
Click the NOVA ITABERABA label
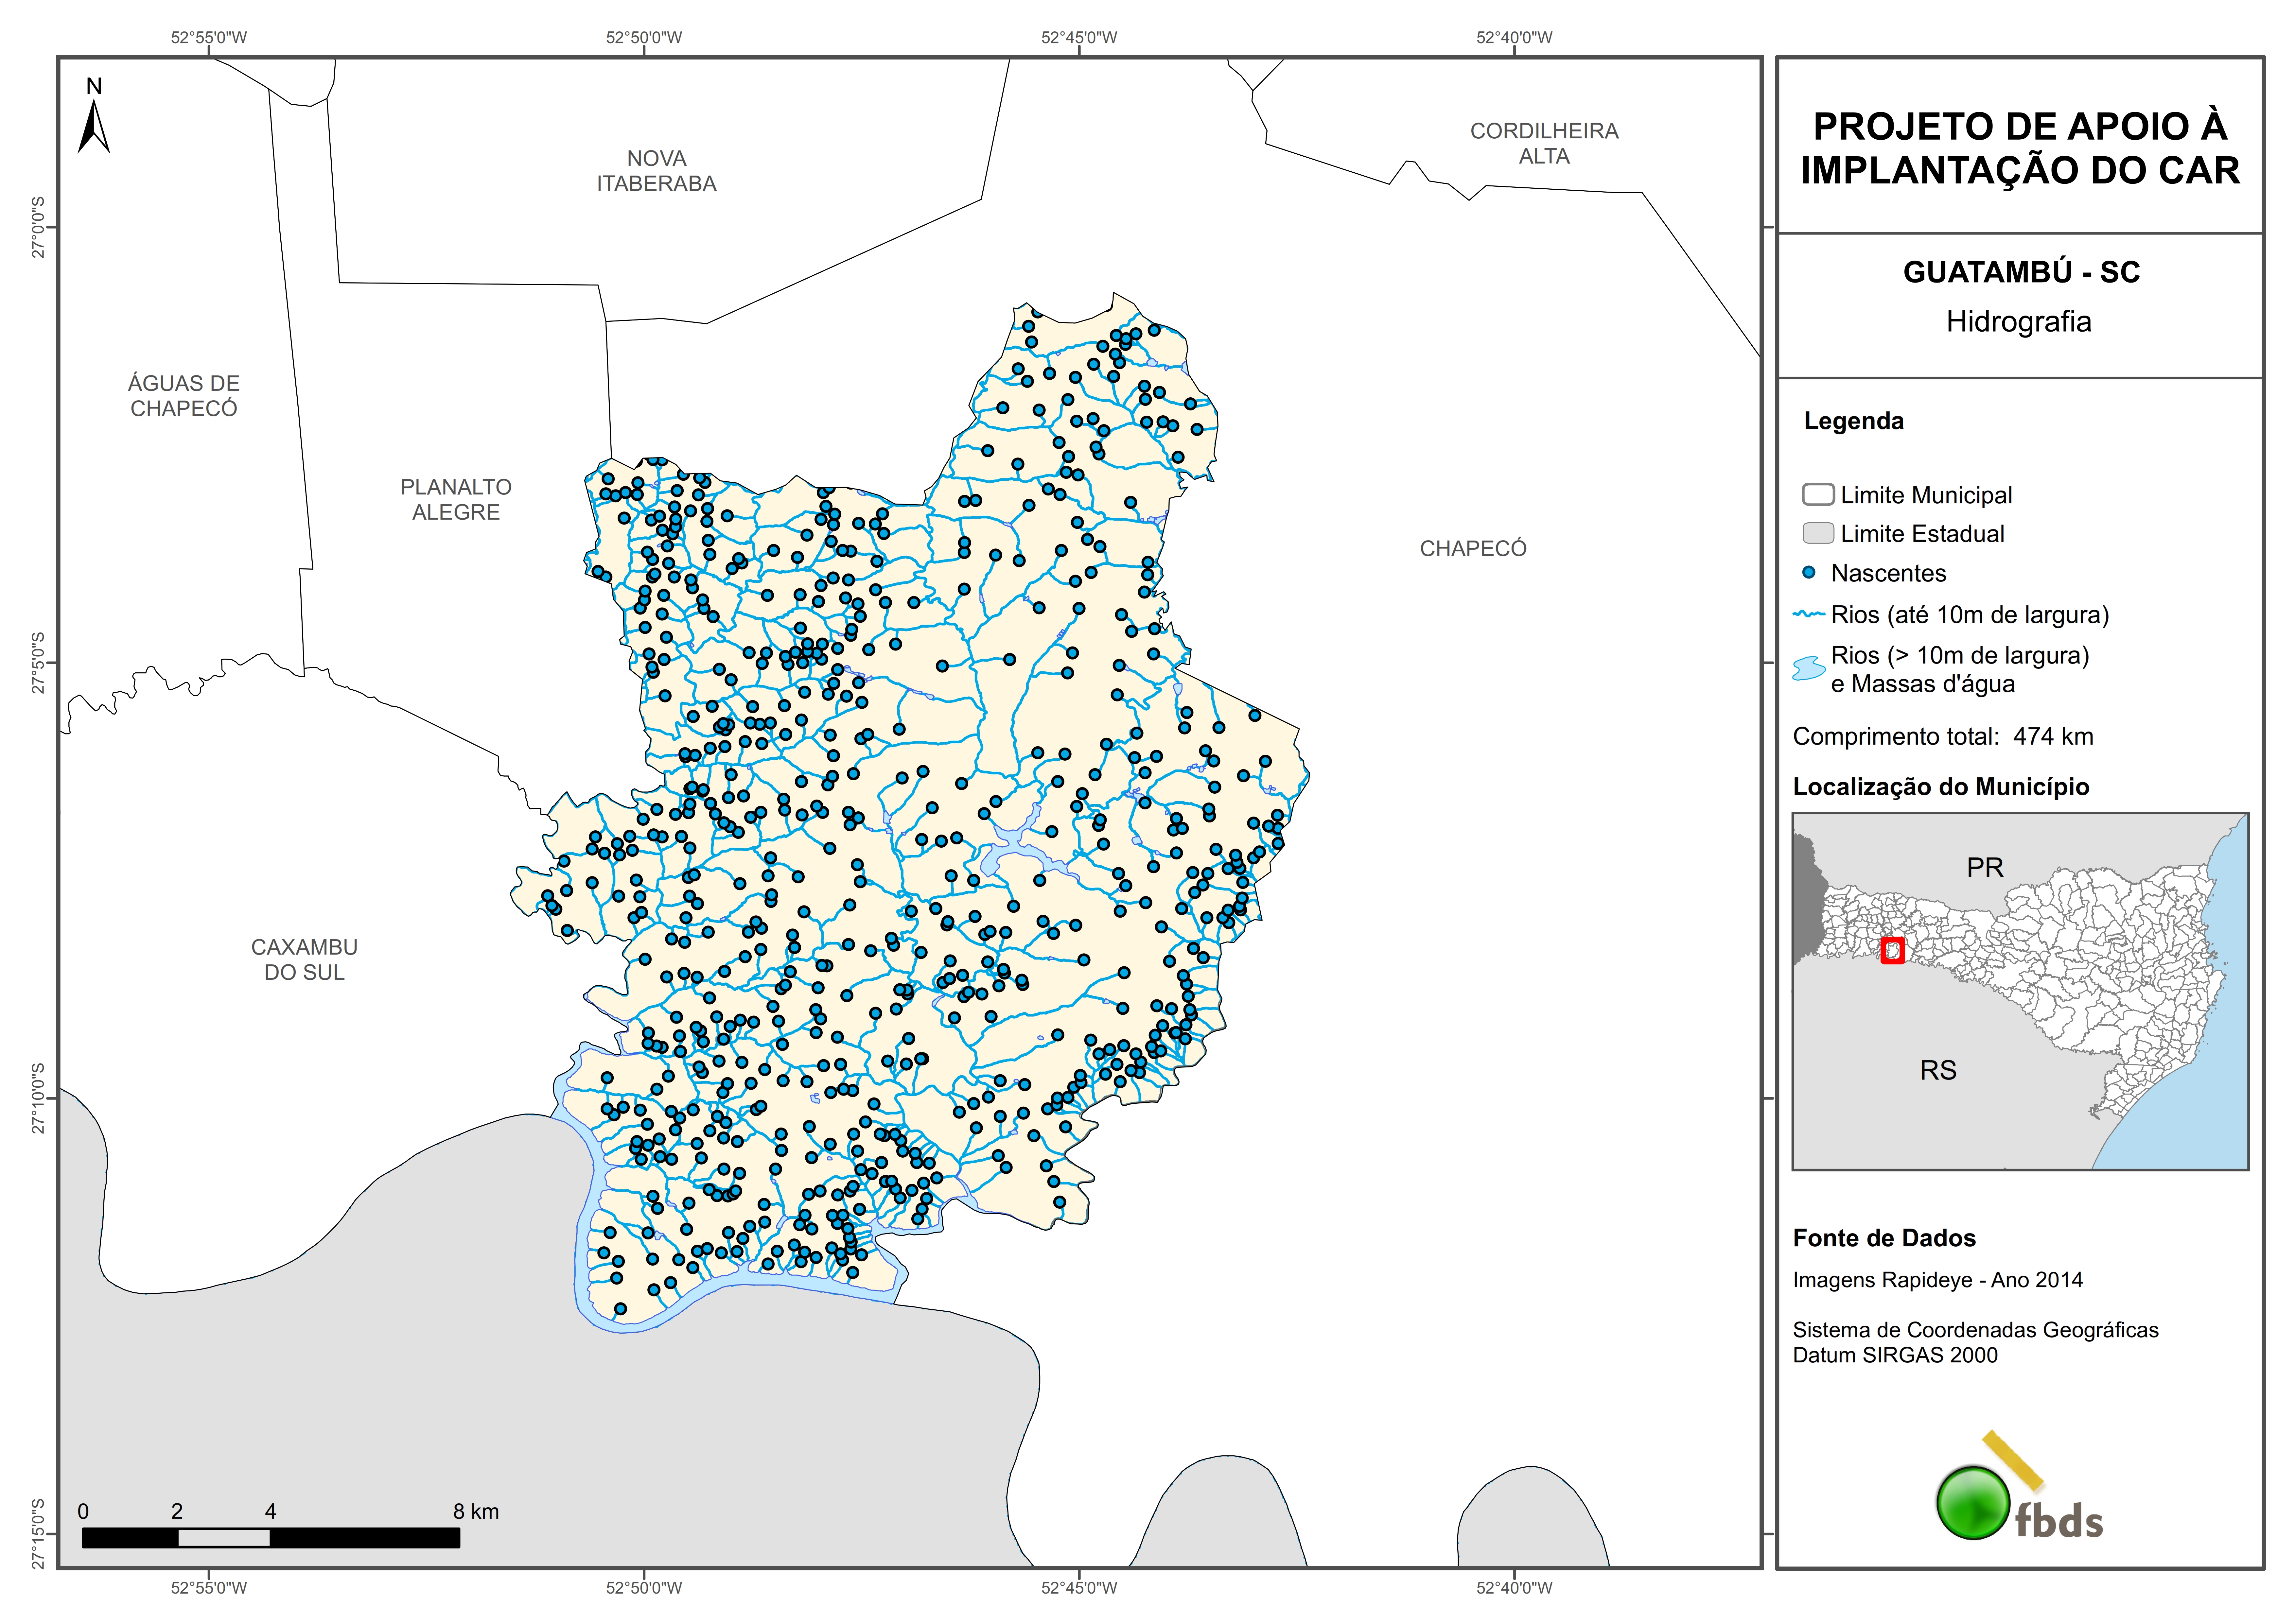(x=656, y=171)
